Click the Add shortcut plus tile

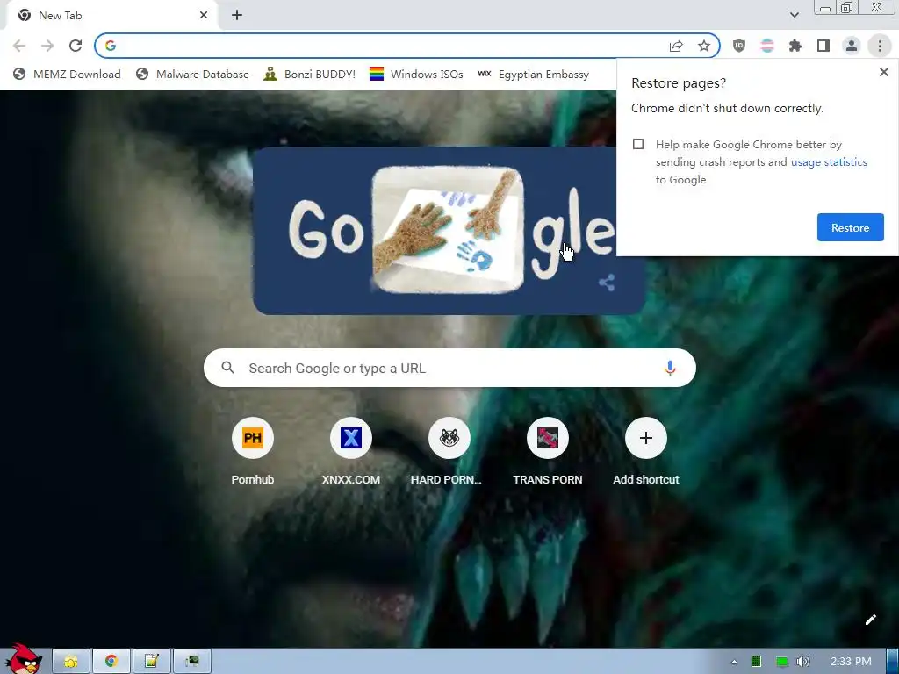[x=645, y=452]
